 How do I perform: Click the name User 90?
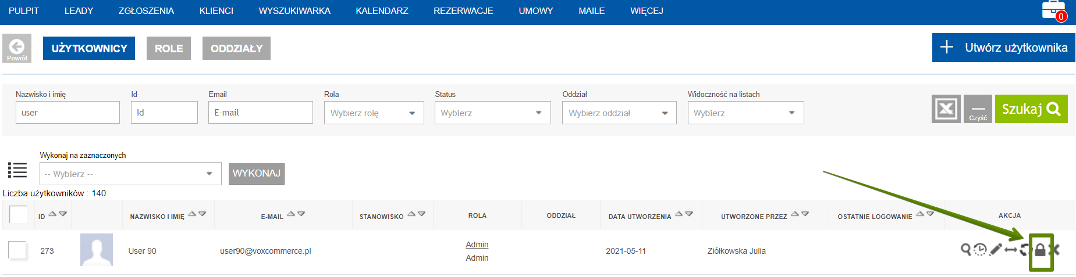pyautogui.click(x=142, y=251)
